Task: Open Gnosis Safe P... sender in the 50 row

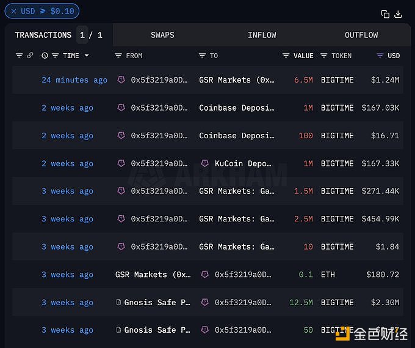Action: click(157, 330)
